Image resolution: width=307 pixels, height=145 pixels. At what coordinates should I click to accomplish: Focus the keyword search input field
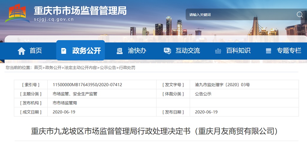[240, 15]
